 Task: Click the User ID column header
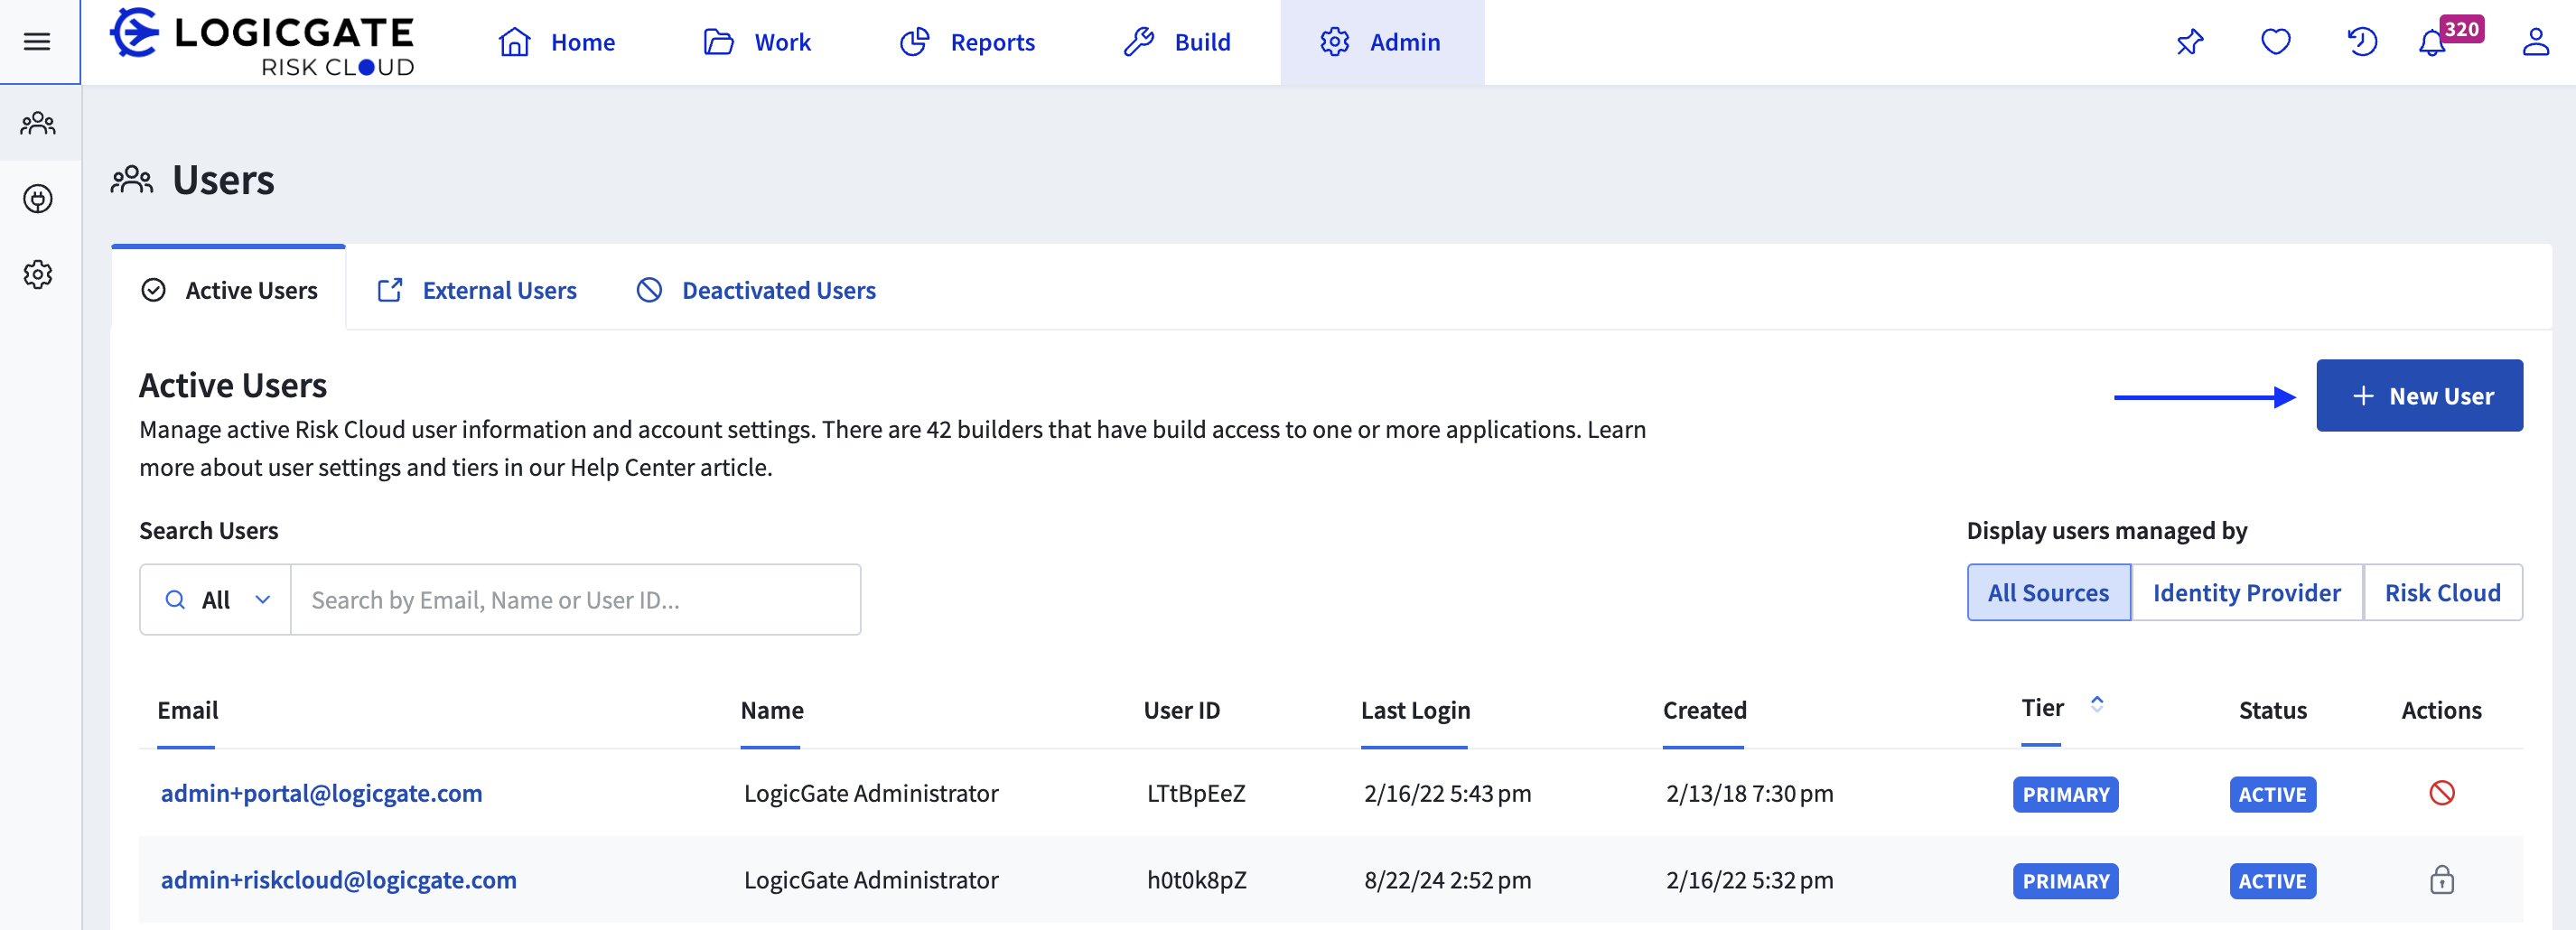(1181, 710)
